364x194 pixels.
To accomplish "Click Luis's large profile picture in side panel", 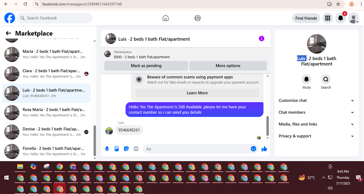I will 317,44.
